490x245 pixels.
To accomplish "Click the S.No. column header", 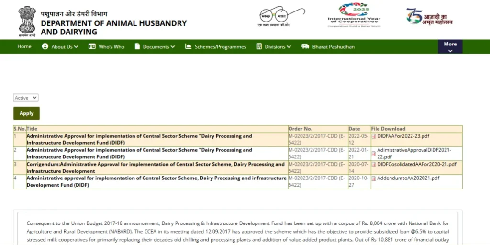I will (x=20, y=129).
